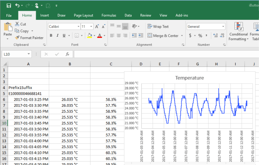Click the Borders icon
Viewport: 259px width, 165px height.
(77, 35)
